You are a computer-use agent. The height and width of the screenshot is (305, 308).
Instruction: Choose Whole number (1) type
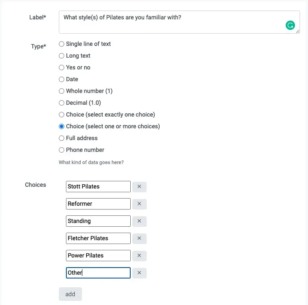pos(61,91)
